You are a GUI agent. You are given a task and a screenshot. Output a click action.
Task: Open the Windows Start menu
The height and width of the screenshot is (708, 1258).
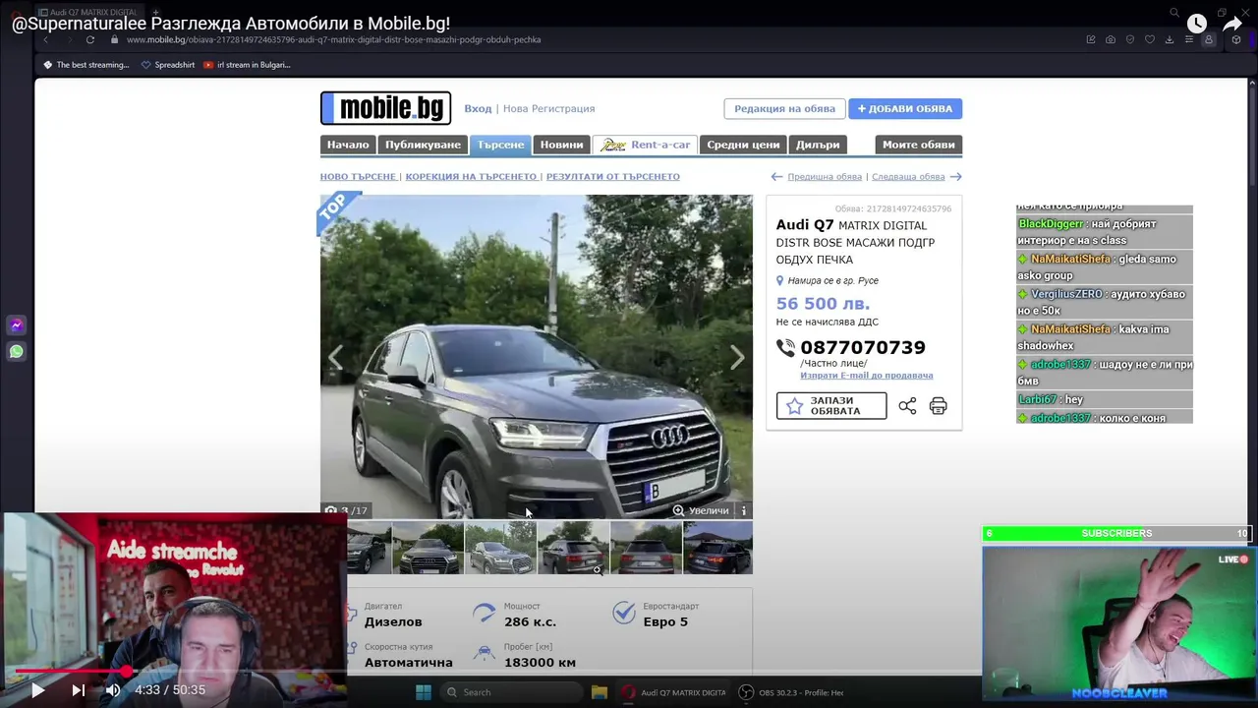coord(423,692)
